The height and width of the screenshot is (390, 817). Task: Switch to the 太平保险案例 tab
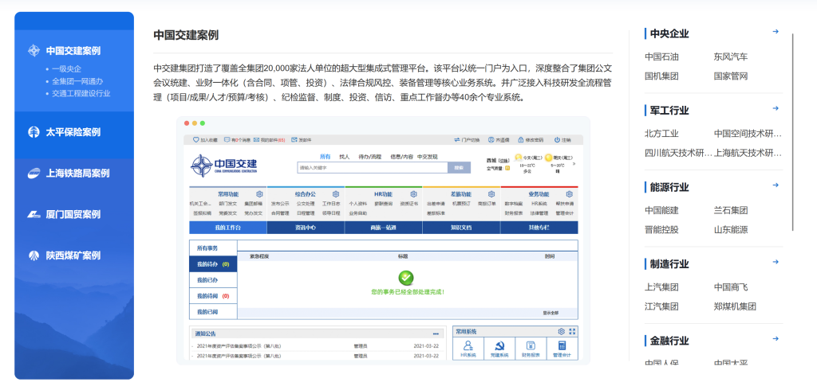[x=73, y=132]
